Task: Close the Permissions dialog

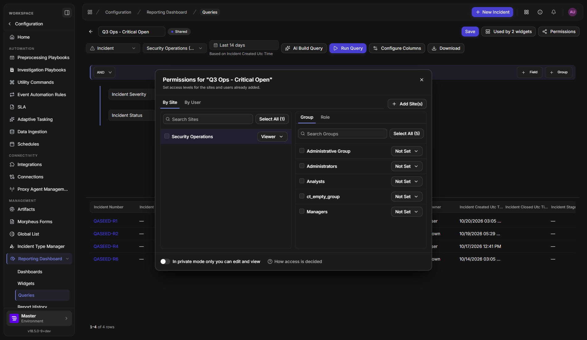Action: (x=422, y=80)
